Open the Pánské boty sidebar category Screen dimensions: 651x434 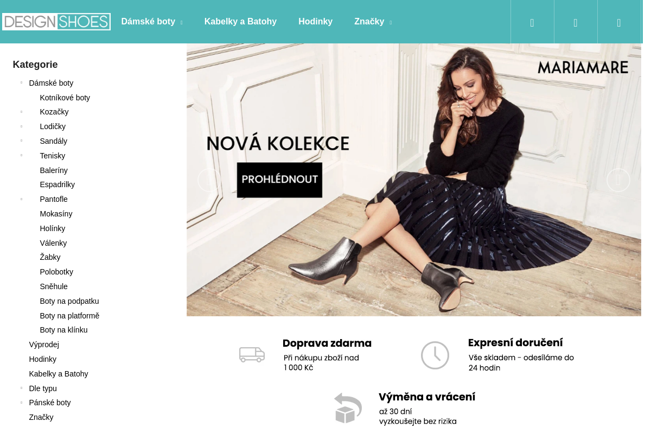click(x=49, y=403)
